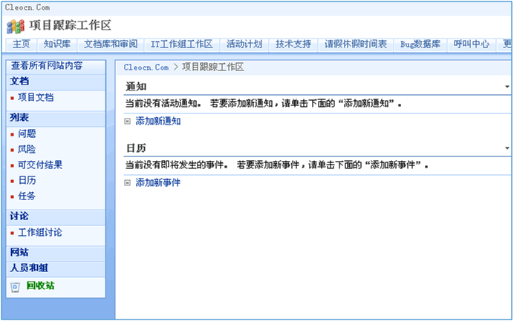Open 项目文档 in the sidebar
This screenshot has width=514, height=321.
36,97
